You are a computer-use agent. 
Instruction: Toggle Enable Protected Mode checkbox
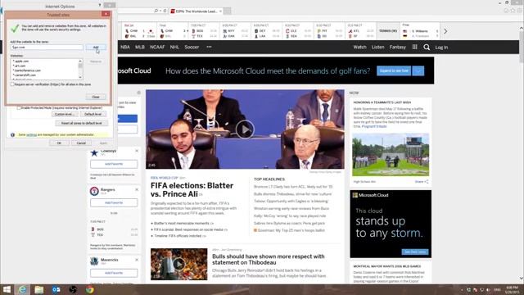click(x=19, y=108)
